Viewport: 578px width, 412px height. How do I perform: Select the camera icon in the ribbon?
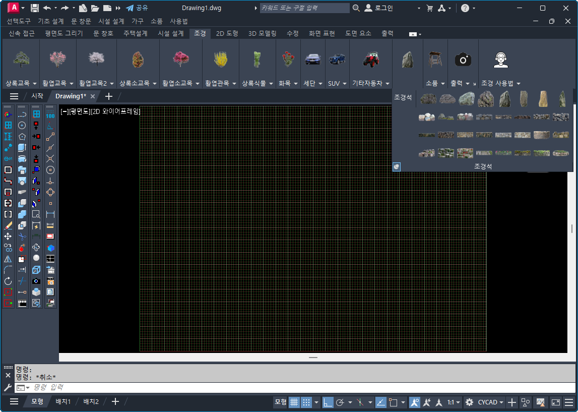(x=463, y=60)
